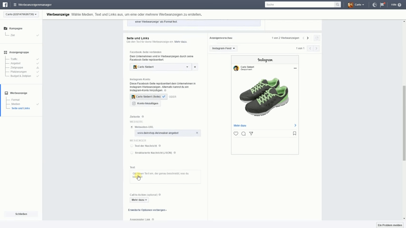
Task: Open the three-dots menu in the Instagram post preview
Action: click(x=295, y=68)
